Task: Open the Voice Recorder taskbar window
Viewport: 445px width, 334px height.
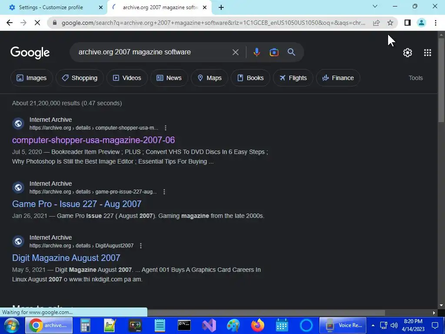Action: [343, 325]
